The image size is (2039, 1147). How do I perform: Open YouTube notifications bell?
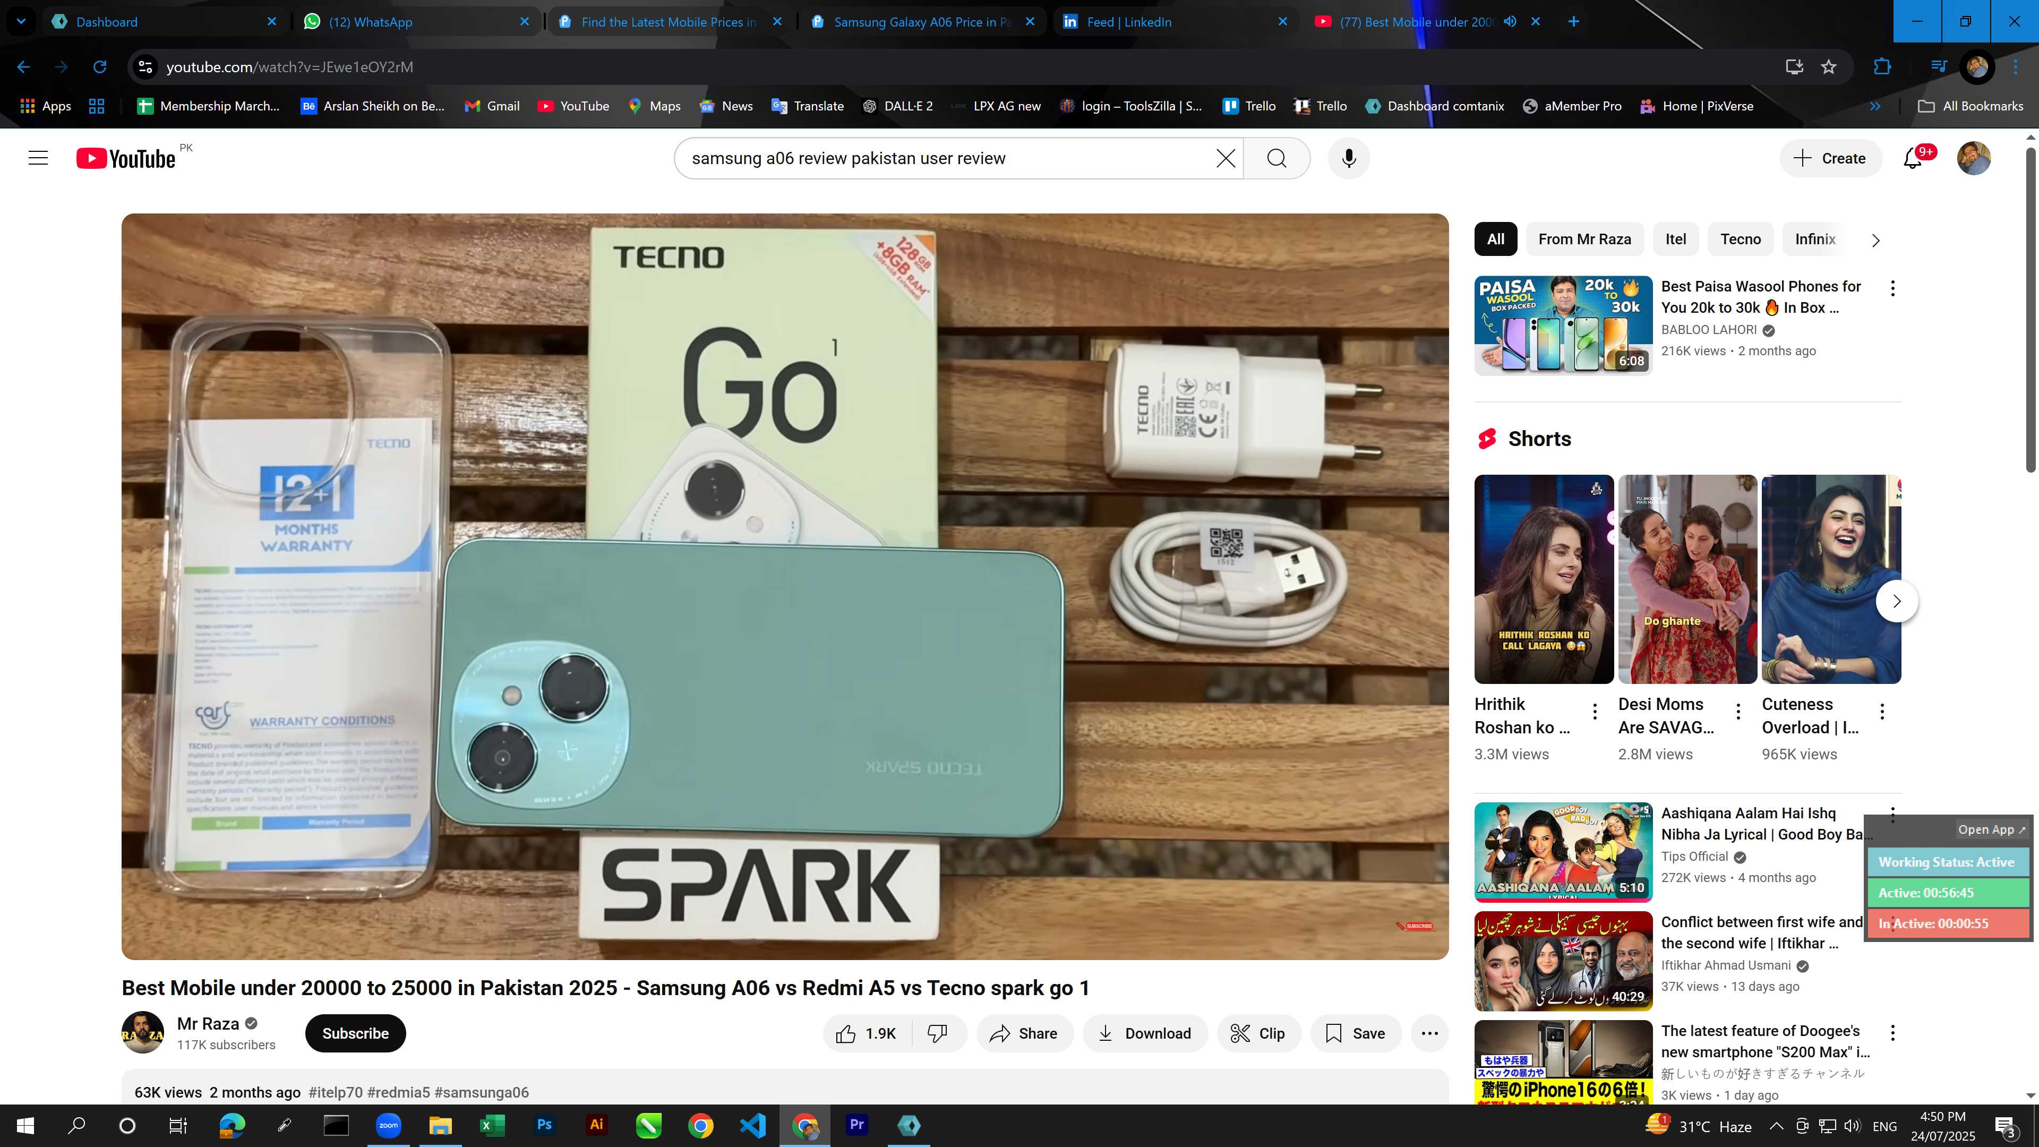click(1913, 158)
